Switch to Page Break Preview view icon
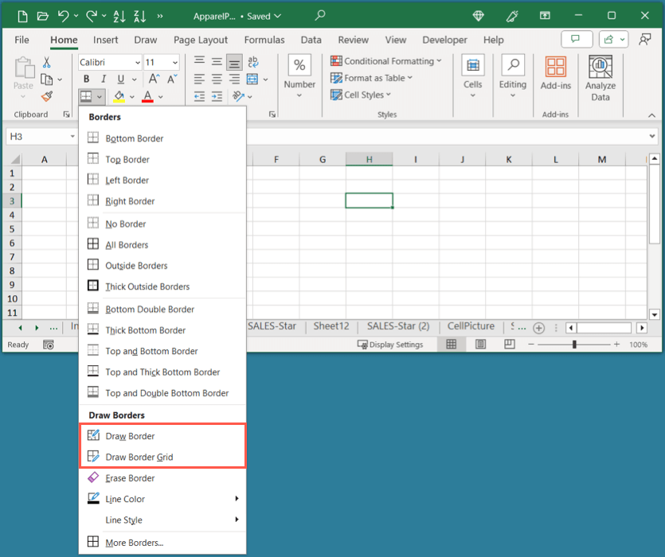Screen dimensions: 665x557 coord(509,345)
